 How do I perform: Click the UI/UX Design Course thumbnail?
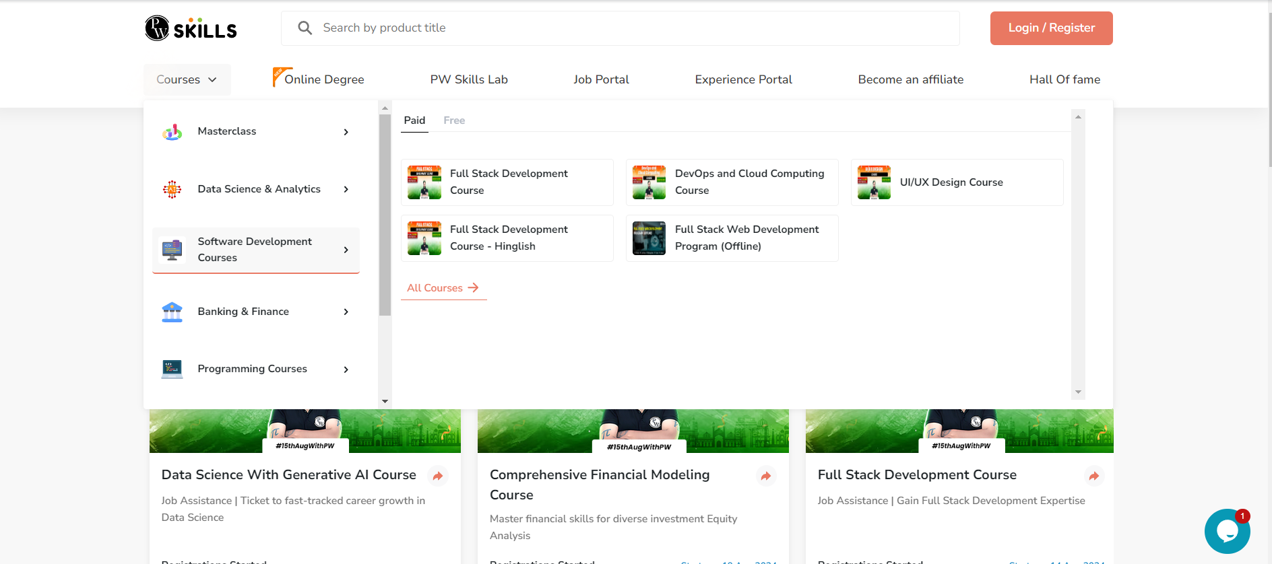tap(874, 182)
